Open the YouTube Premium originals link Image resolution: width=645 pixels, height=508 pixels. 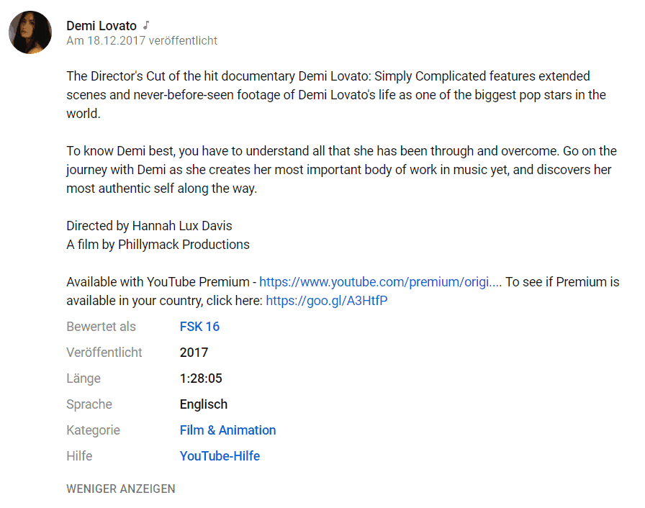(x=381, y=282)
